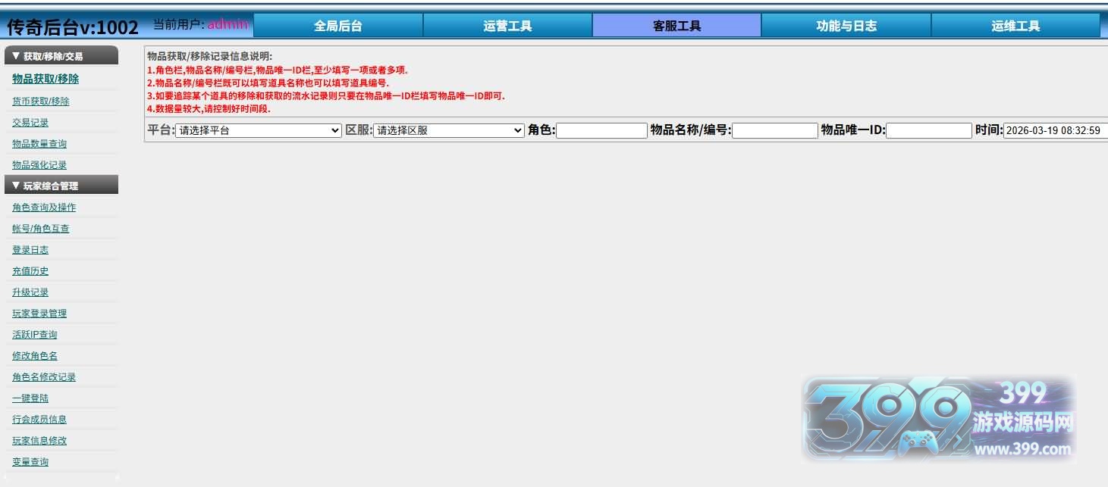The image size is (1108, 487).
Task: Open 玩家信息修改 link
Action: [39, 440]
